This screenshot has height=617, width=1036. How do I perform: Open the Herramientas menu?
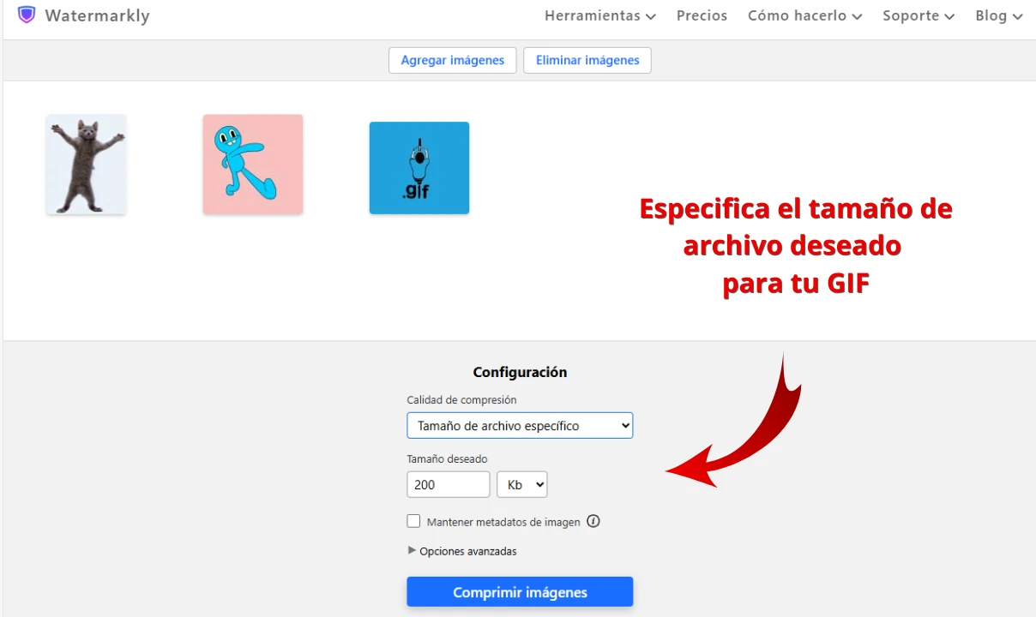click(599, 15)
